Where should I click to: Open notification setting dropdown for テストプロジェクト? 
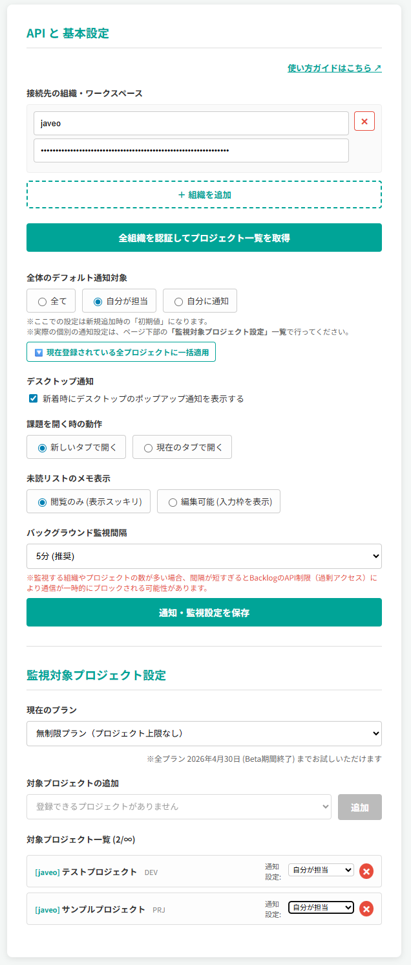[321, 871]
